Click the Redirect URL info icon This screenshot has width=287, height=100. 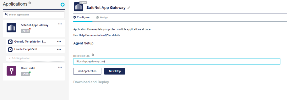93,55
